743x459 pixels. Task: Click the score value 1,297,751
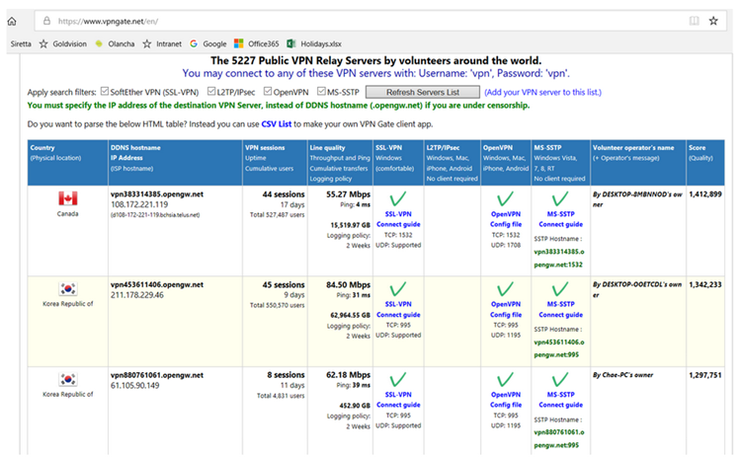point(705,375)
